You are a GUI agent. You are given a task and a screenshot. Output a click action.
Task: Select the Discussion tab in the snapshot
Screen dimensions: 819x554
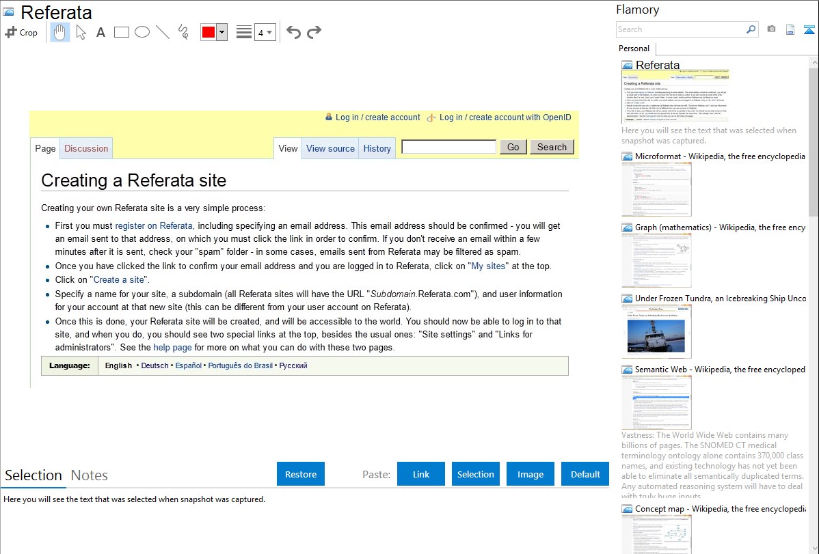86,148
